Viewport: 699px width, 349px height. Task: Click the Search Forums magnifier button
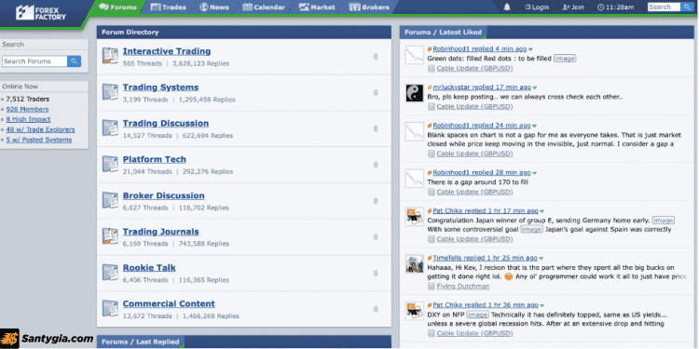click(74, 61)
